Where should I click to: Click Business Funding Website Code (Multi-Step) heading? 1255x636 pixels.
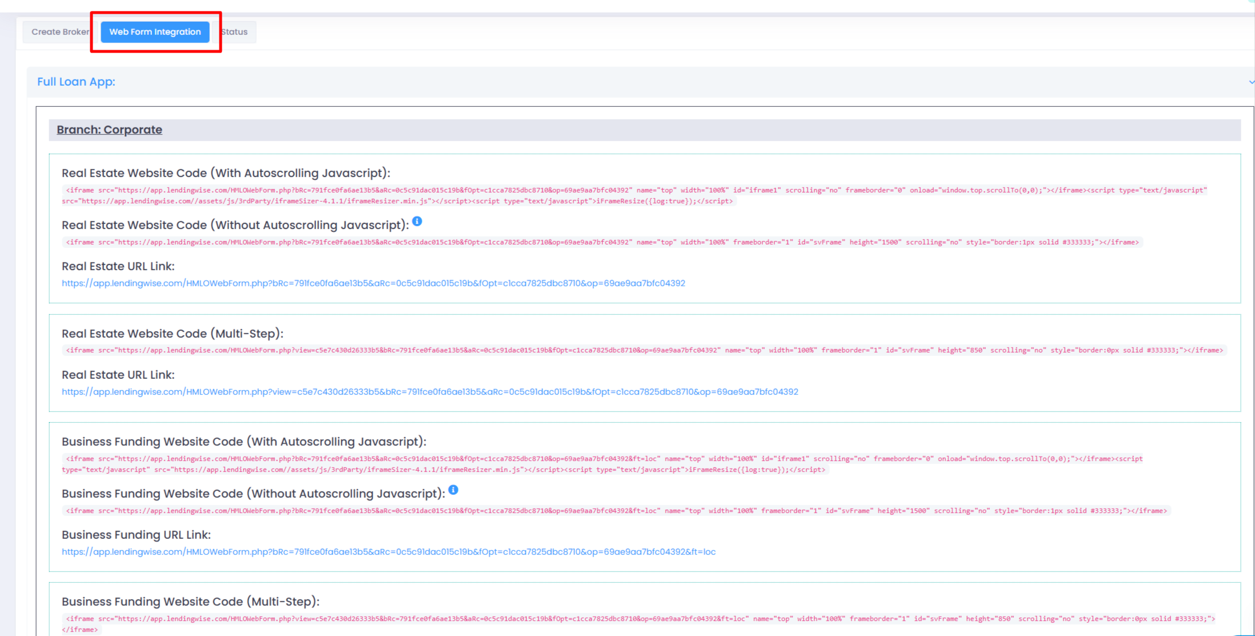[x=190, y=602]
